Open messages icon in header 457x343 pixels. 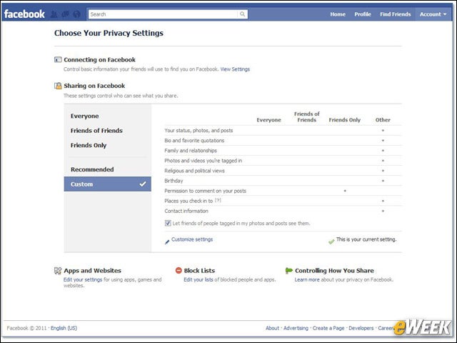65,14
